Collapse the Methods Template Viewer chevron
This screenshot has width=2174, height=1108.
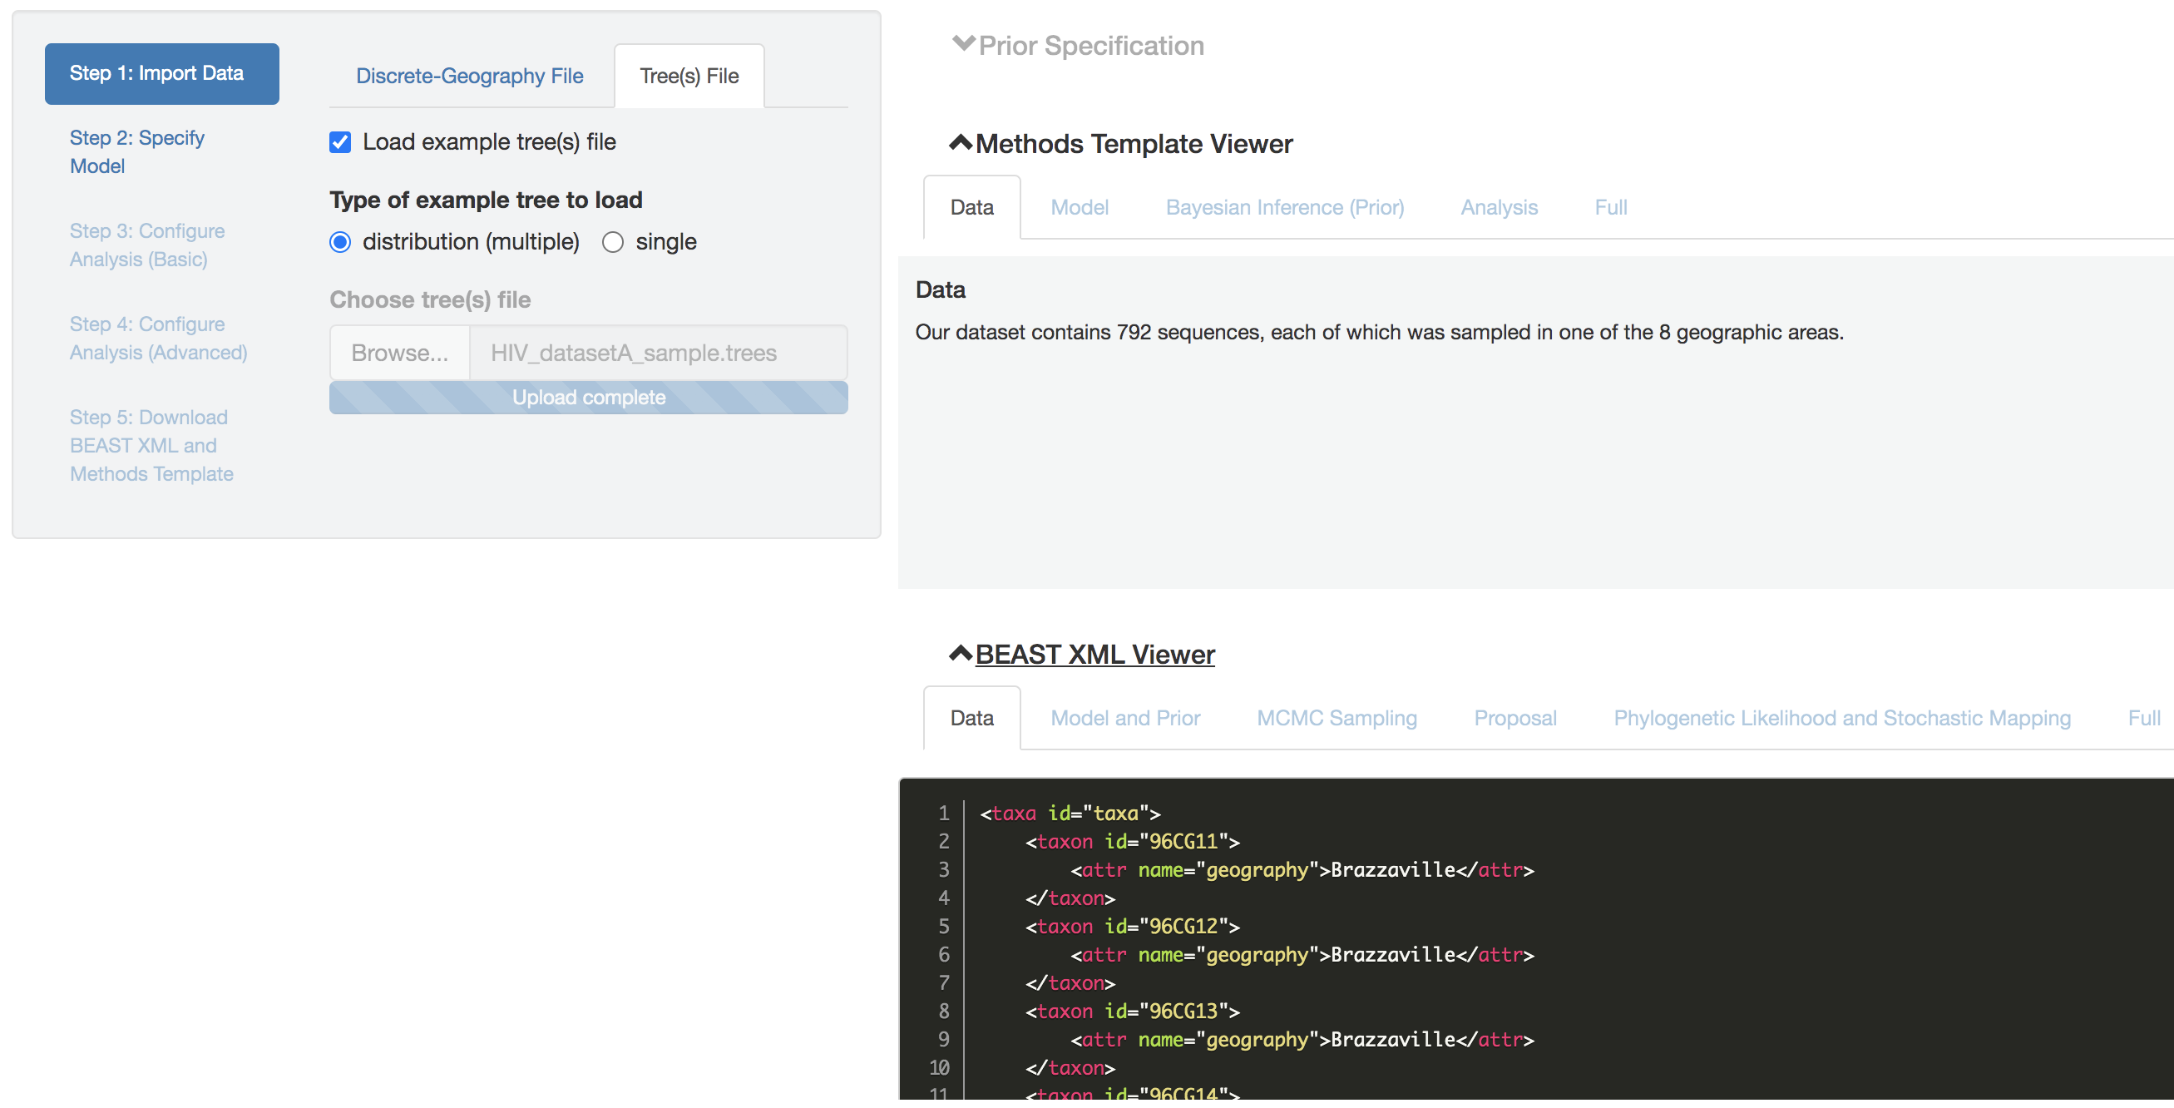pyautogui.click(x=961, y=142)
